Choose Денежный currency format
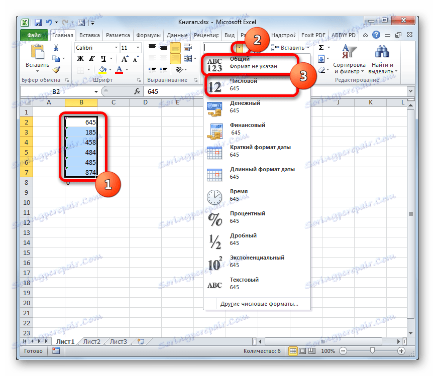Screen dimensions: 435x376 pyautogui.click(x=257, y=107)
